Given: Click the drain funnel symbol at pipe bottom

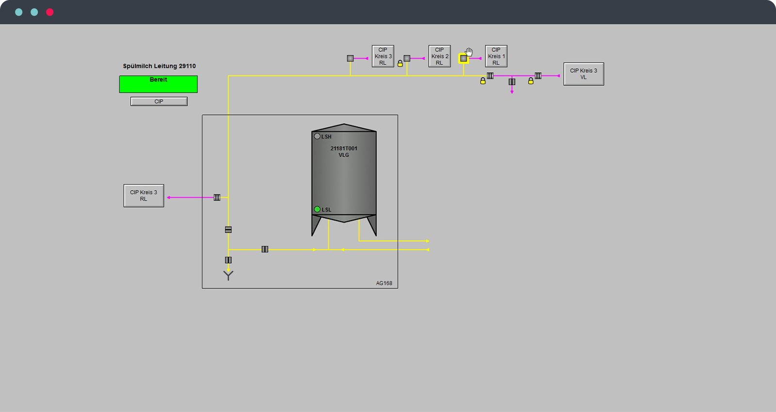Looking at the screenshot, I should pos(228,275).
